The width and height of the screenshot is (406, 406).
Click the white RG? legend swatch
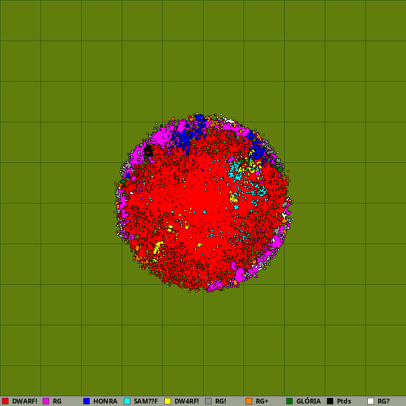[x=371, y=401]
